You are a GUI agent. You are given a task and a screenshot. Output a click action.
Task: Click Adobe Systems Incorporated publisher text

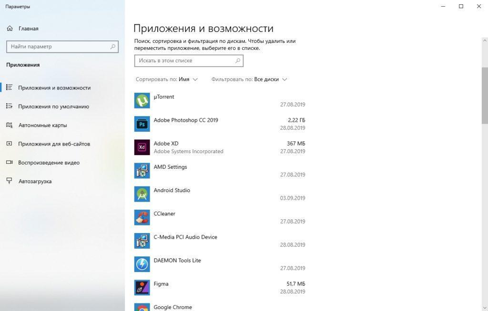click(x=188, y=151)
